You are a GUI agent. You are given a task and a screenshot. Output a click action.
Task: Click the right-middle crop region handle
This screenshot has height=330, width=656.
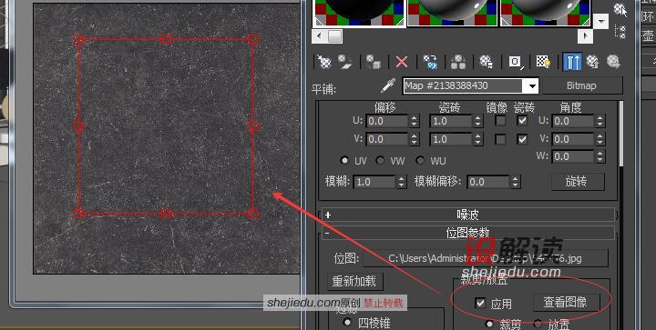pos(252,126)
